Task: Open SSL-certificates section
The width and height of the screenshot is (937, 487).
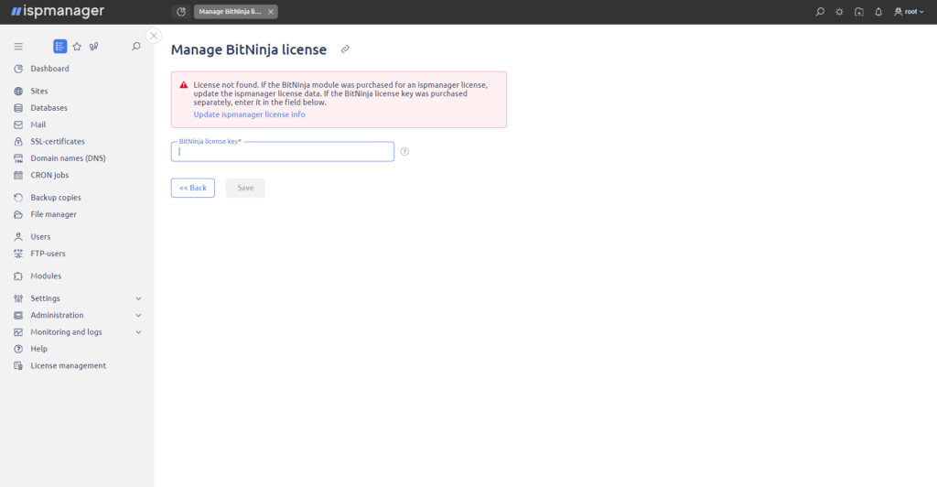Action: [x=58, y=142]
